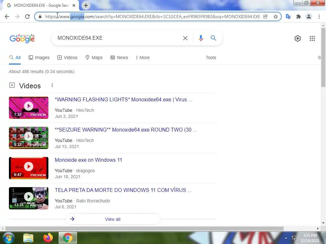Click 'Jul 13, 2021' date text

67,147
